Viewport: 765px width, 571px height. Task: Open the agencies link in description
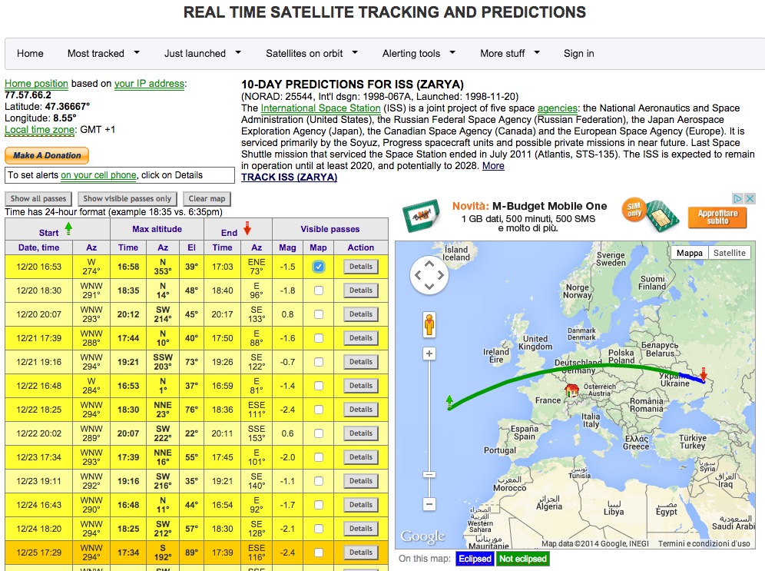point(557,108)
